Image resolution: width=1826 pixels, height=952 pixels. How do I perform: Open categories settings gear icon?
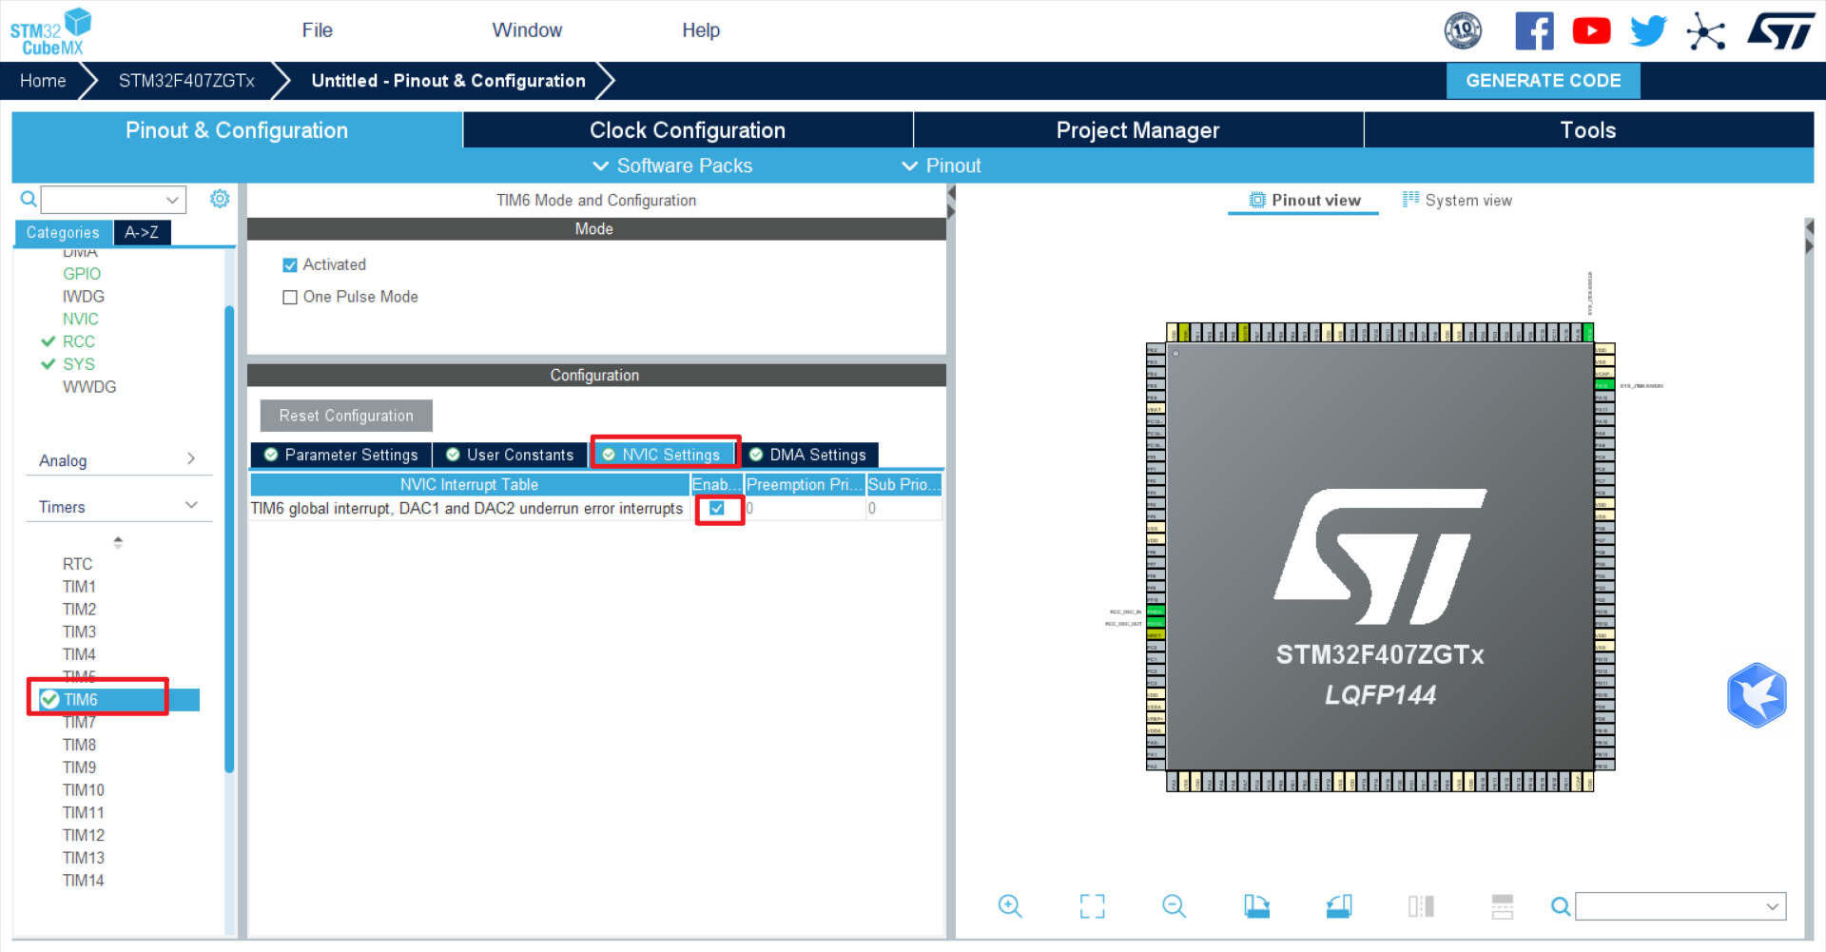[220, 199]
